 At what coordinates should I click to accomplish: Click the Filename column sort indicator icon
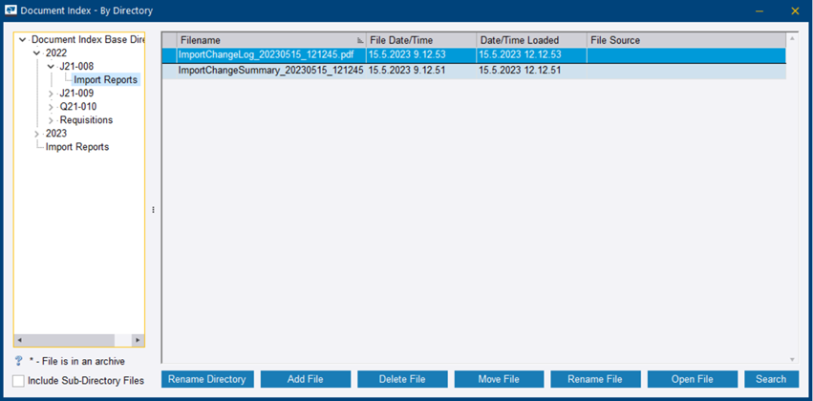(360, 40)
